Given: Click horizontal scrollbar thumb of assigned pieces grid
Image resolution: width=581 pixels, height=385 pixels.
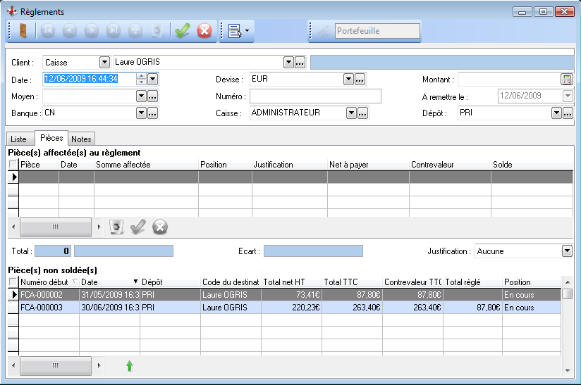Looking at the screenshot, I should (x=56, y=227).
